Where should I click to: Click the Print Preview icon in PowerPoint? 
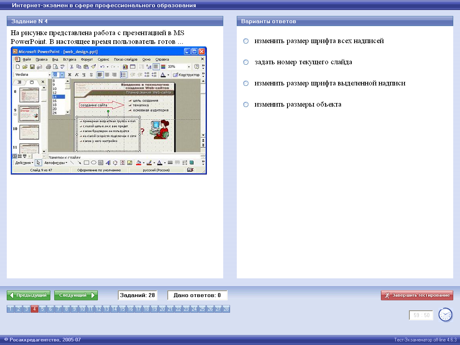pos(56,67)
